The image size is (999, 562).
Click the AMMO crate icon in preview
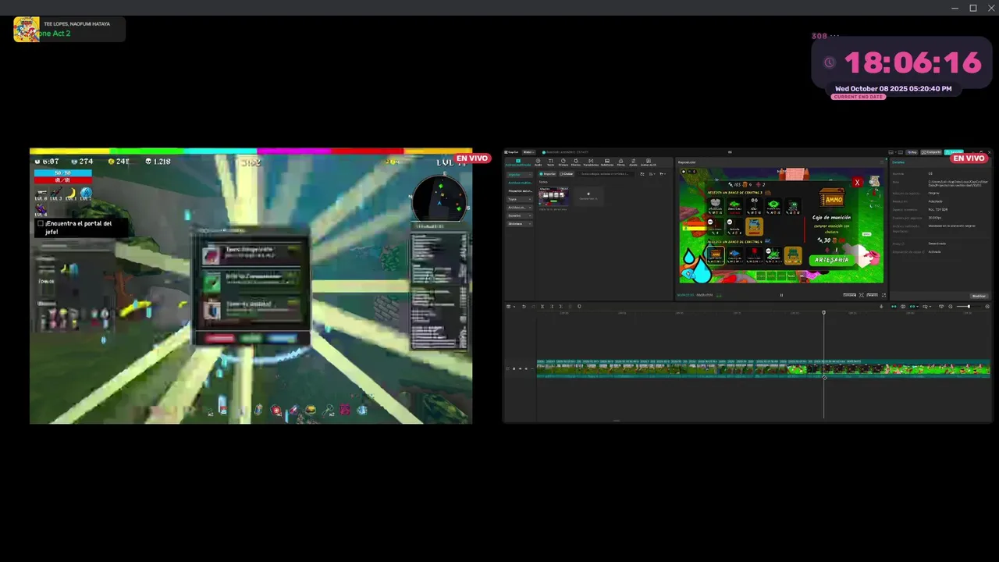tap(832, 197)
